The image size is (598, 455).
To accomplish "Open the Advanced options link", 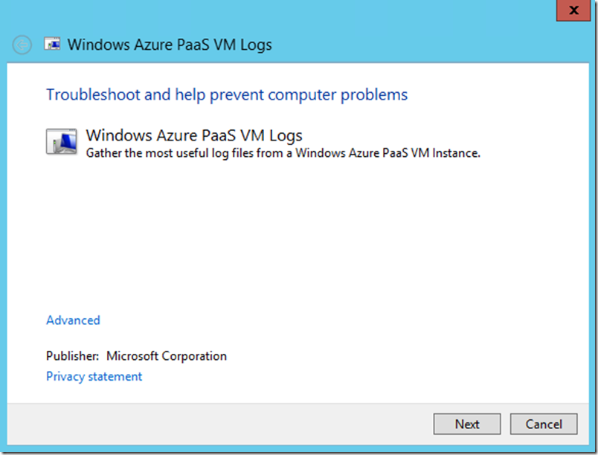I will [x=73, y=320].
